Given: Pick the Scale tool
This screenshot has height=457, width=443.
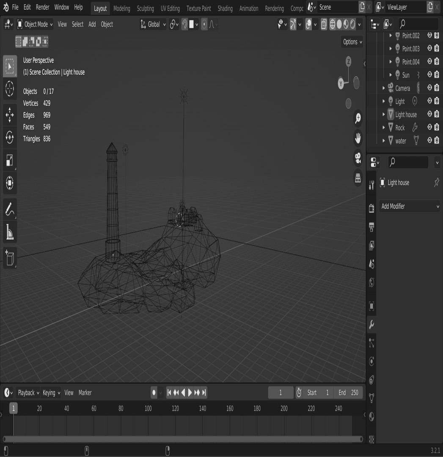Looking at the screenshot, I should [x=10, y=160].
